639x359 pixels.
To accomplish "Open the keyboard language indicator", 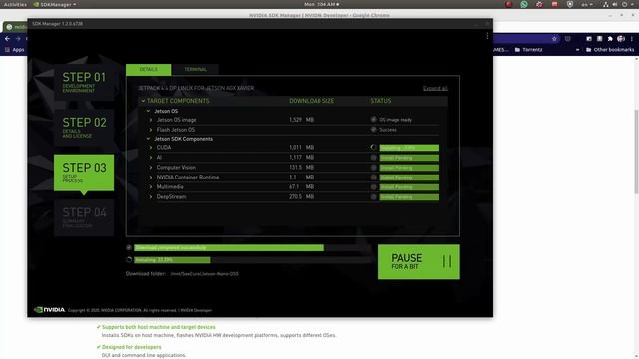I will pos(587,4).
